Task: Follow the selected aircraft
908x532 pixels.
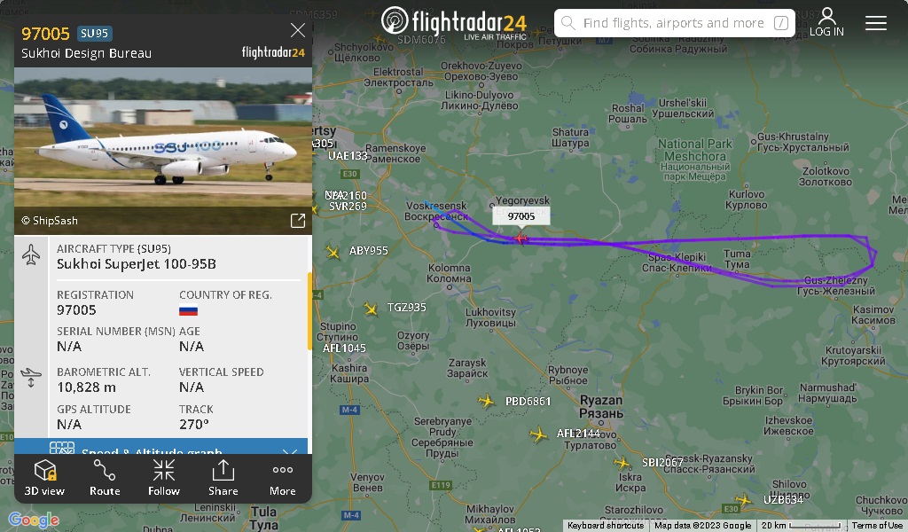Action: click(x=164, y=478)
